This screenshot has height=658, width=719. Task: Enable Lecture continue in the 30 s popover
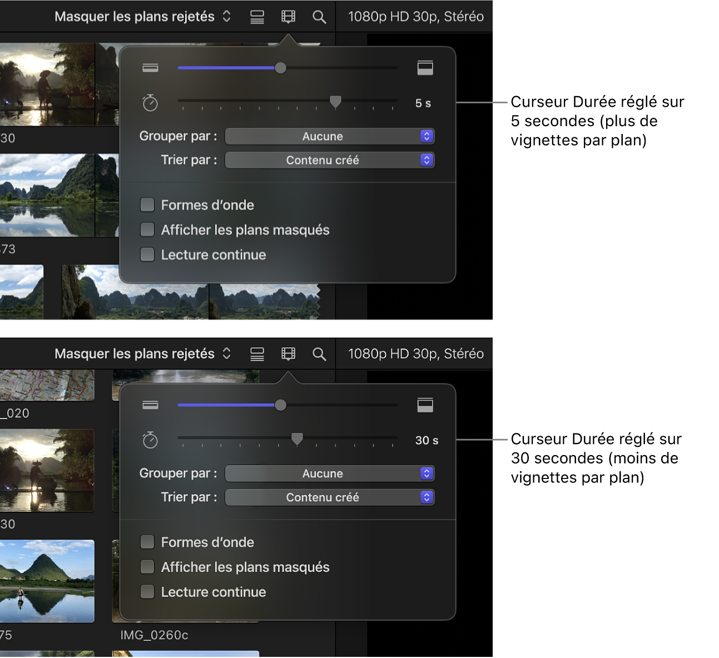point(147,592)
